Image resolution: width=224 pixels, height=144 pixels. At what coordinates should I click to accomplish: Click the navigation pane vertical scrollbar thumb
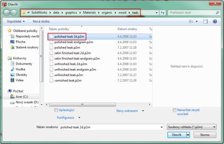41,56
